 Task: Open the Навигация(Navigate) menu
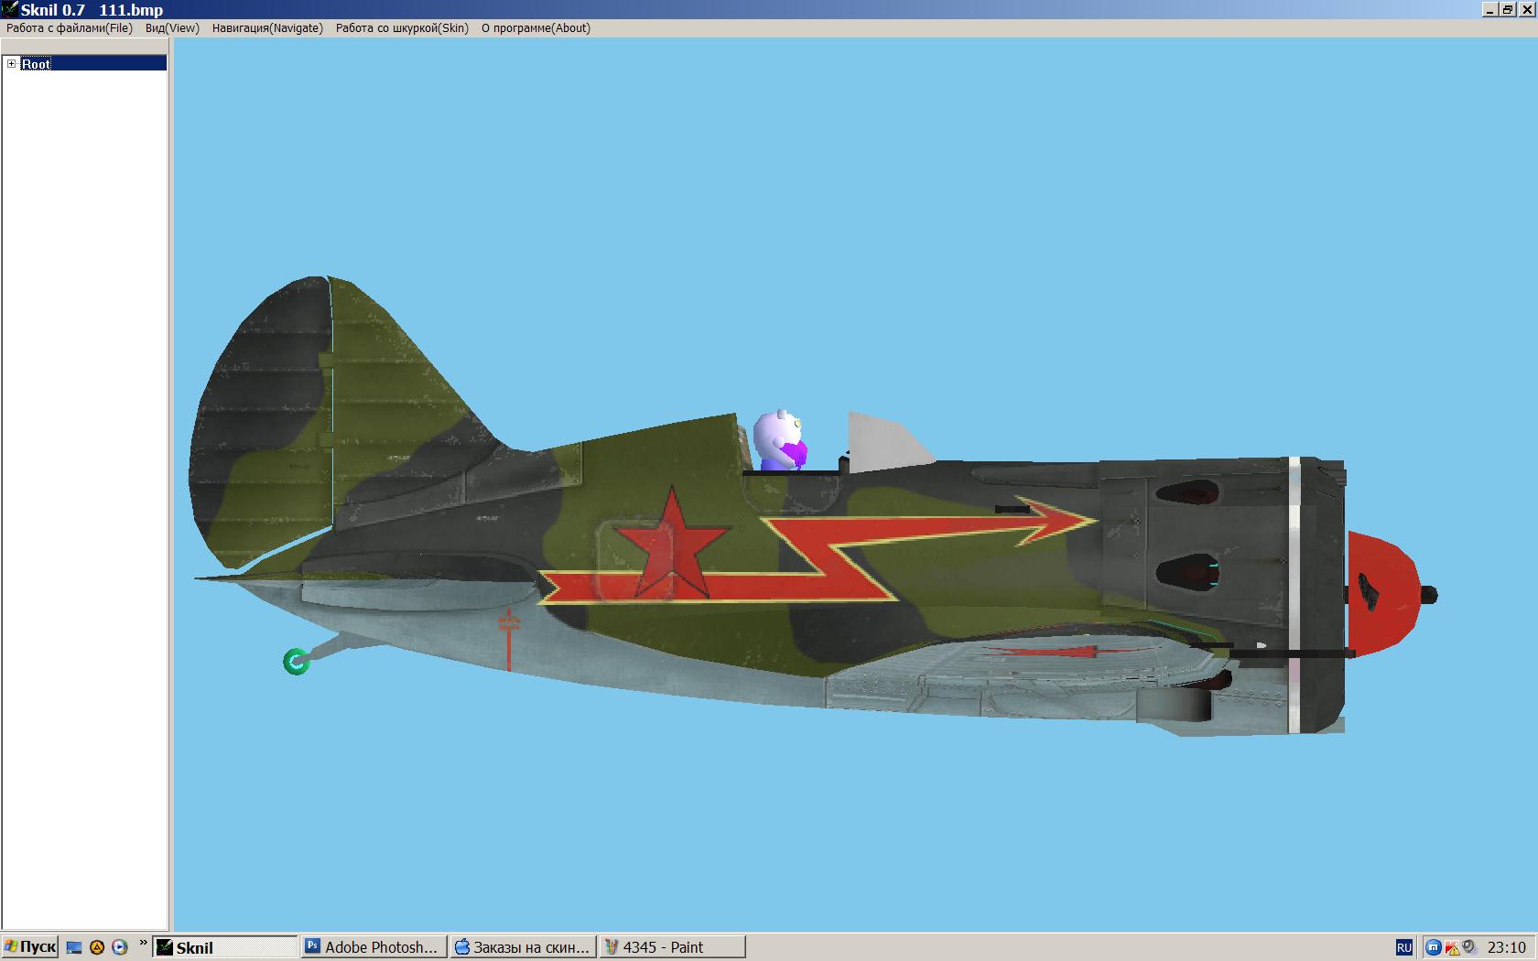(x=267, y=28)
